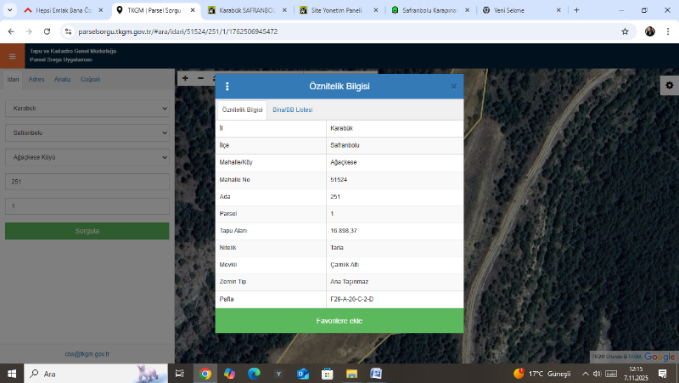Zoom in the map with plus button
The image size is (679, 383).
[185, 78]
